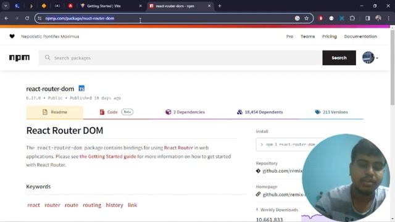Click the white round extension icon
395x222 pixels.
click(331, 18)
